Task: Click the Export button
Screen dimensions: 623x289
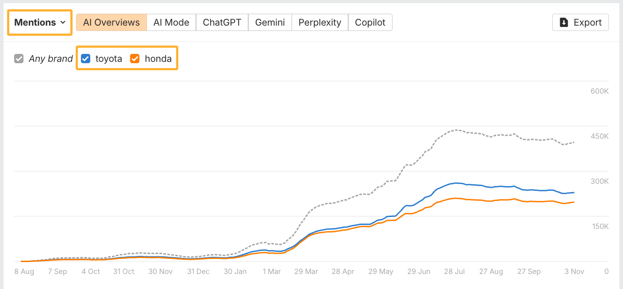Action: pyautogui.click(x=580, y=22)
